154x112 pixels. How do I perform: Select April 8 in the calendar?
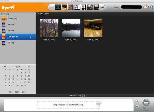21,76
